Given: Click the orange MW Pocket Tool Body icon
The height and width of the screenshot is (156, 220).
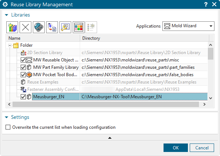Looking at the screenshot, I should coord(29,75).
